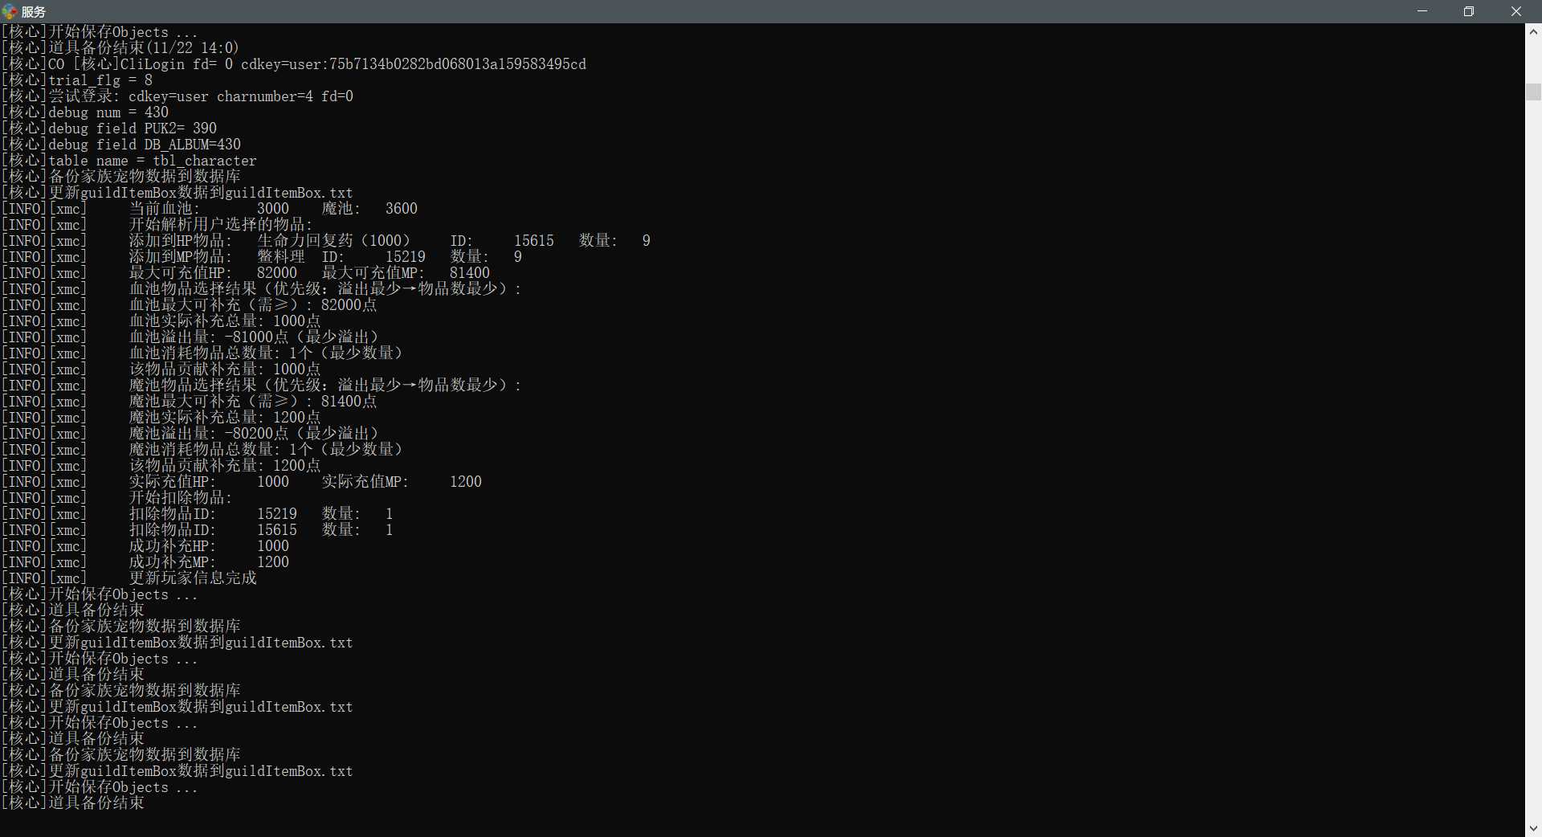Click the 添加到HP物品 生命力回复药 line

[326, 241]
